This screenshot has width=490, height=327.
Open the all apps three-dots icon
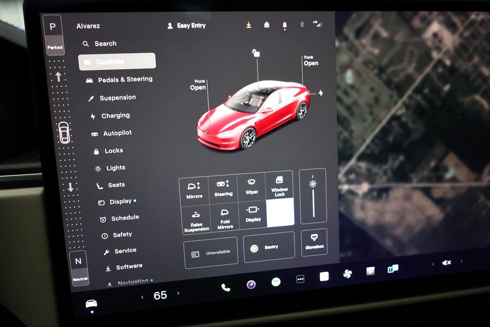click(x=300, y=279)
